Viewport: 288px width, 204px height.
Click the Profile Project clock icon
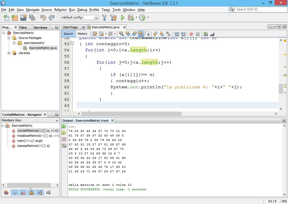[x=142, y=18]
